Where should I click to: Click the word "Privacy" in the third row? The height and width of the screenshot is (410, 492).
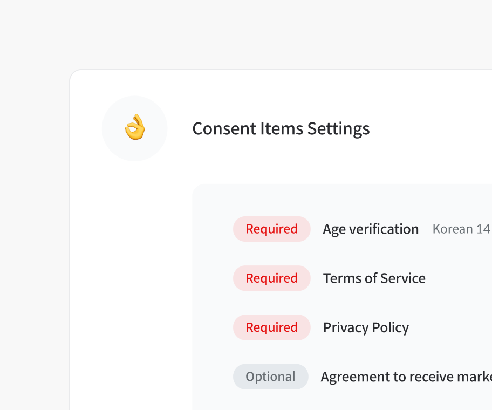[x=344, y=327]
